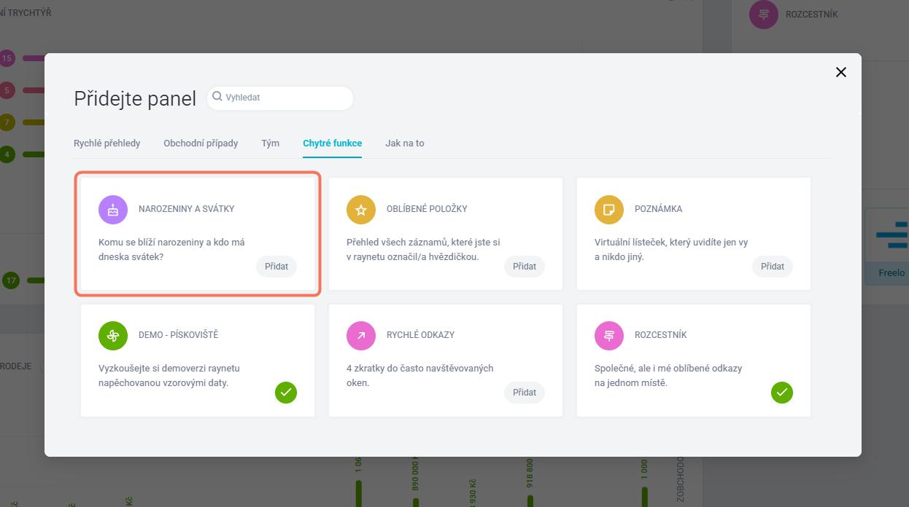The width and height of the screenshot is (909, 507).
Task: Click the NAROZENINY A SVÁTKY title
Action: tap(187, 209)
